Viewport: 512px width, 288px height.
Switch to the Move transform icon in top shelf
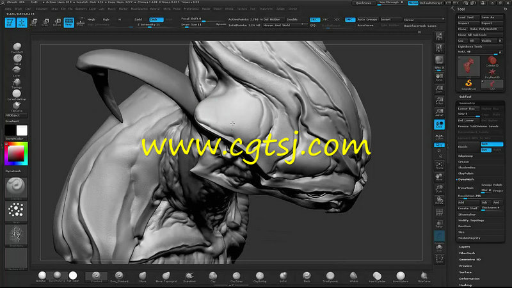click(33, 22)
